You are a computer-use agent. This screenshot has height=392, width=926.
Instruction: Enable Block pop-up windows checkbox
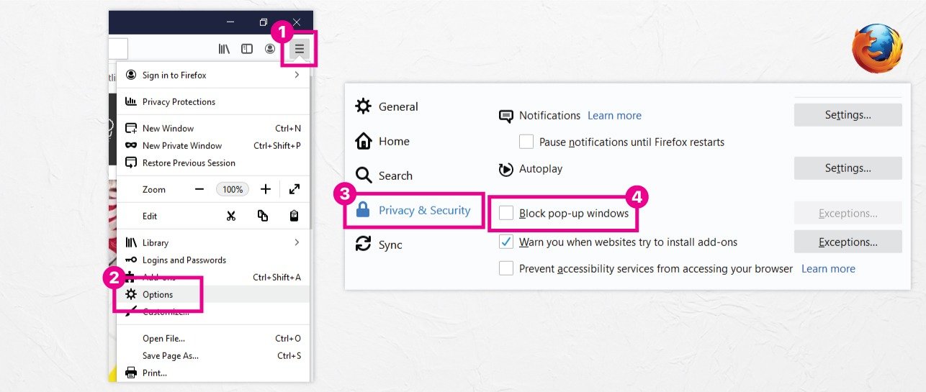[506, 213]
